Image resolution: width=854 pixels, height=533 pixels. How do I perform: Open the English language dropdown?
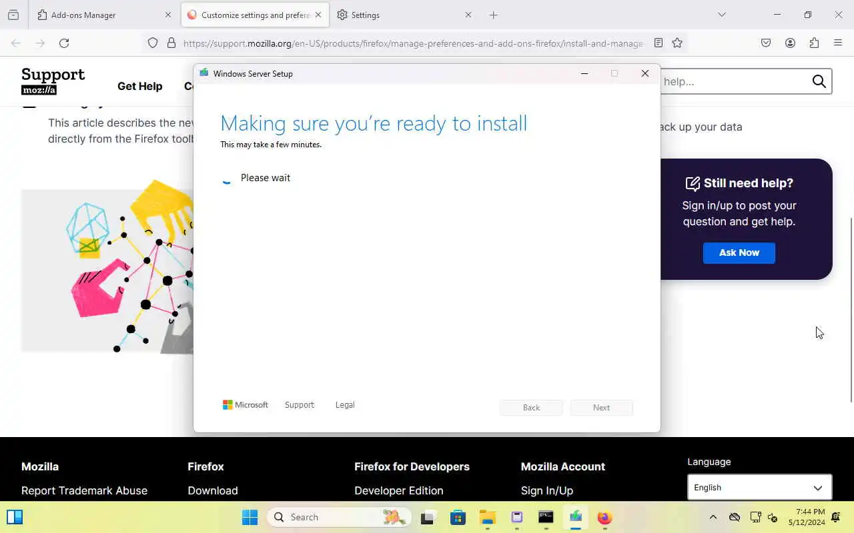pos(759,487)
